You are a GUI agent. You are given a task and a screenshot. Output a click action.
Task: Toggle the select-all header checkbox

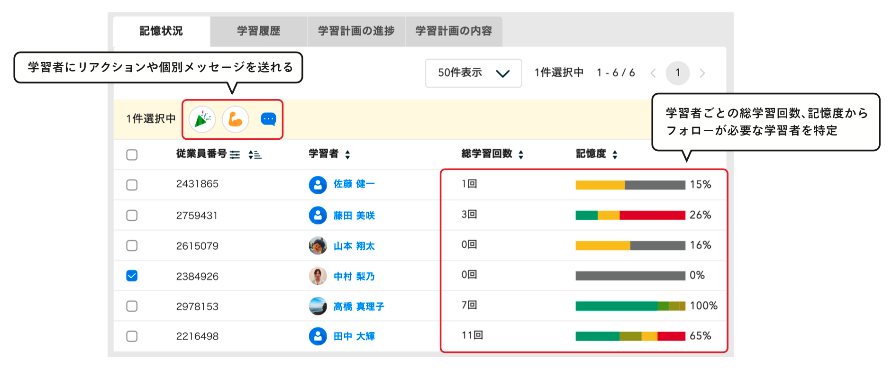132,155
